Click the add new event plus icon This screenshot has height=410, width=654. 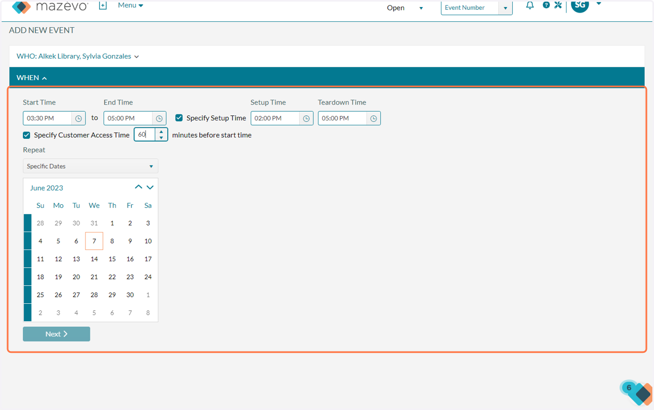[102, 5]
